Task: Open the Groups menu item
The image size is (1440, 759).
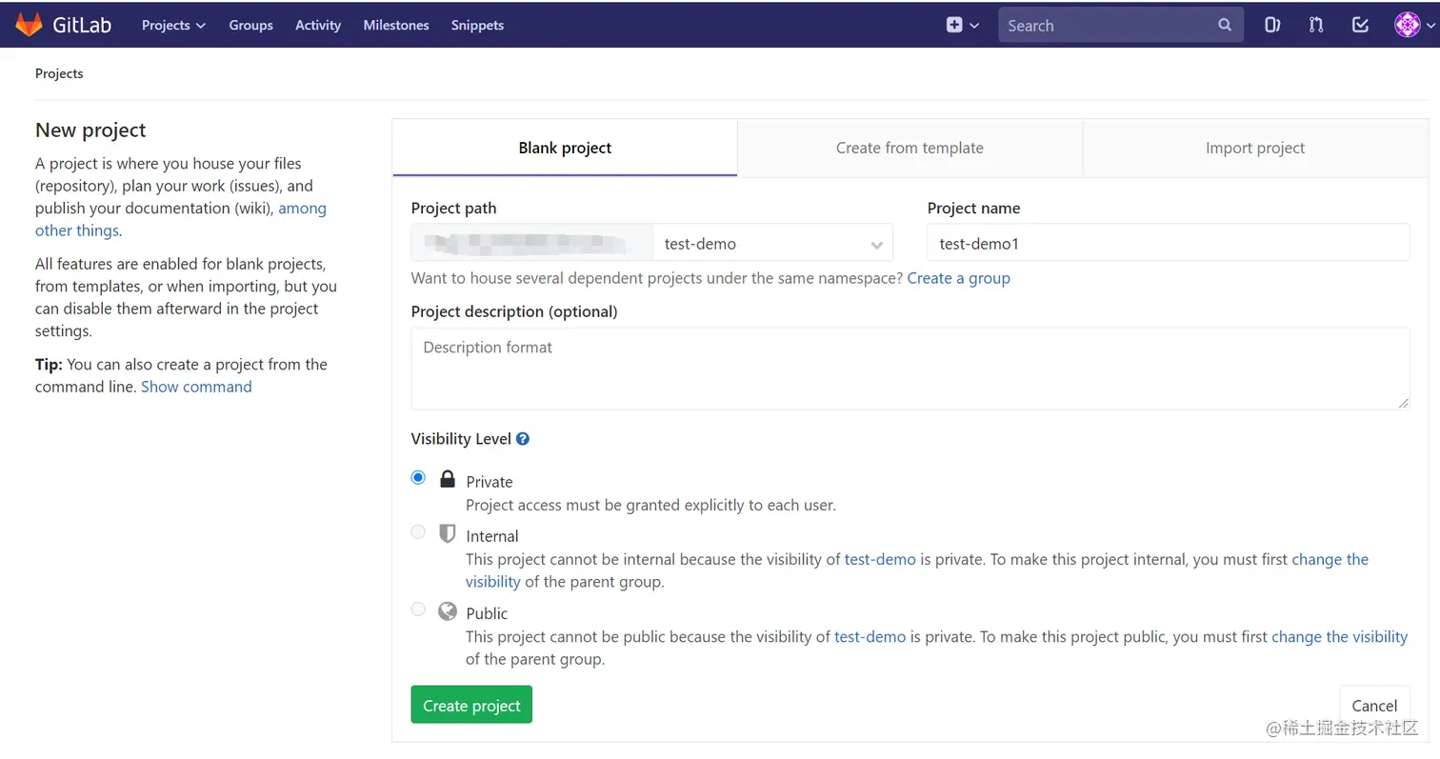Action: 250,25
